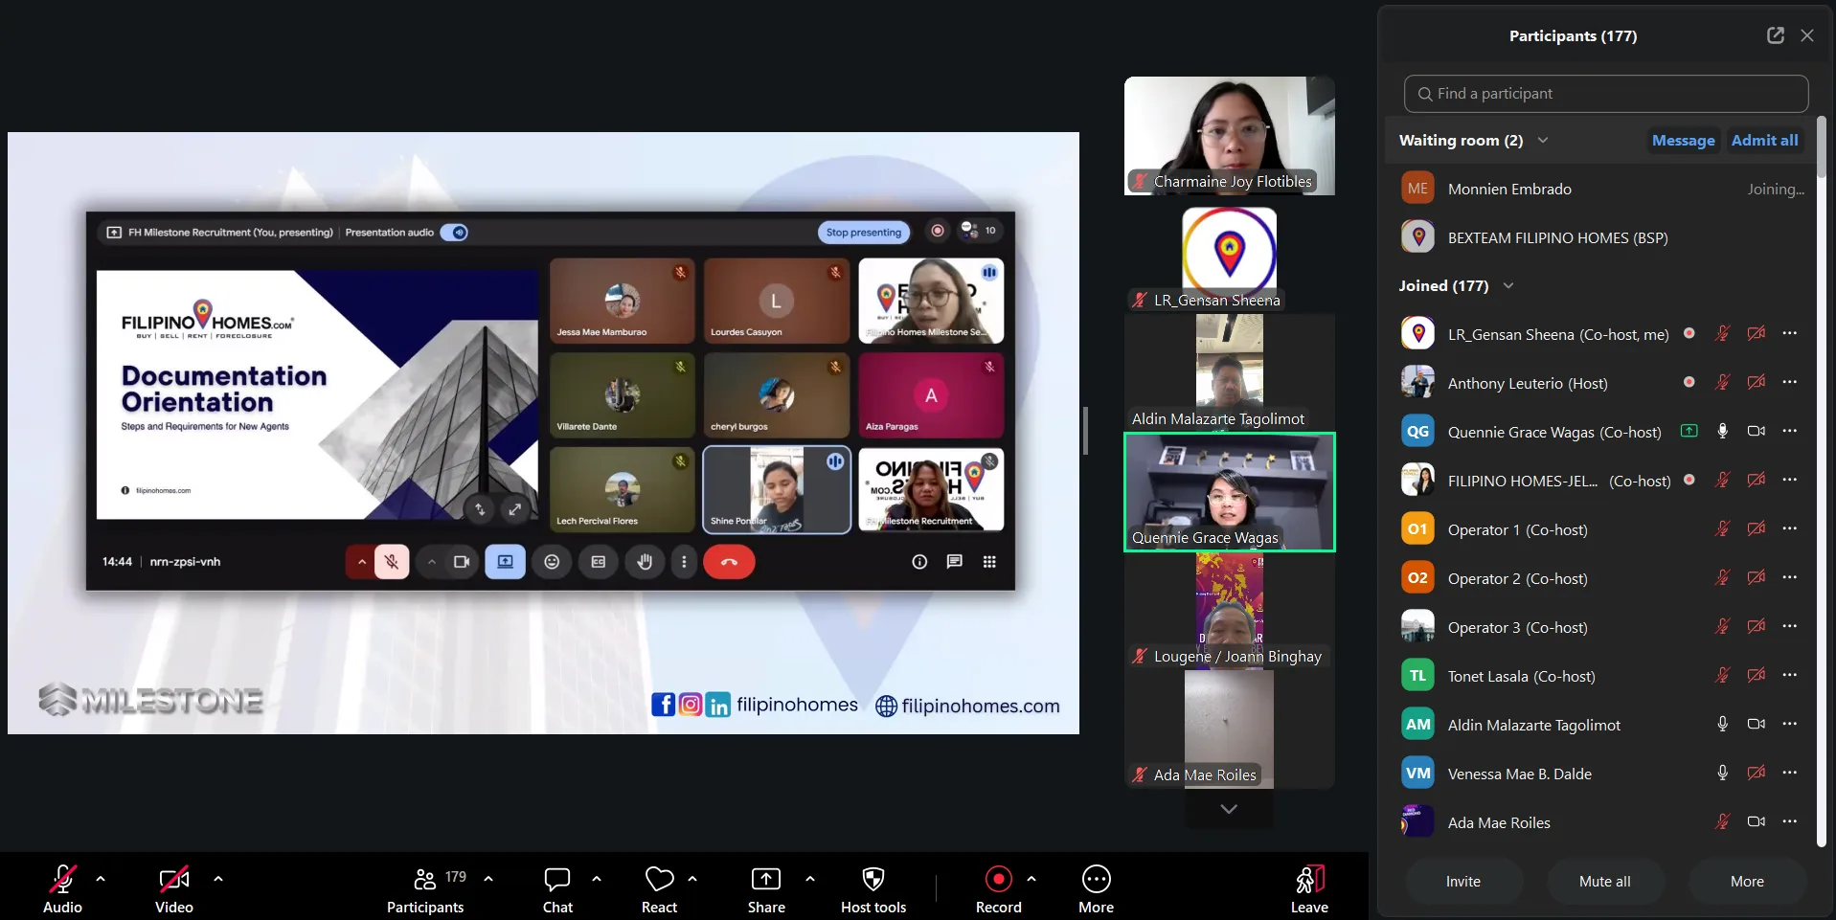This screenshot has height=920, width=1836.
Task: Open Participants from the bottom toolbar
Action: coord(425,888)
